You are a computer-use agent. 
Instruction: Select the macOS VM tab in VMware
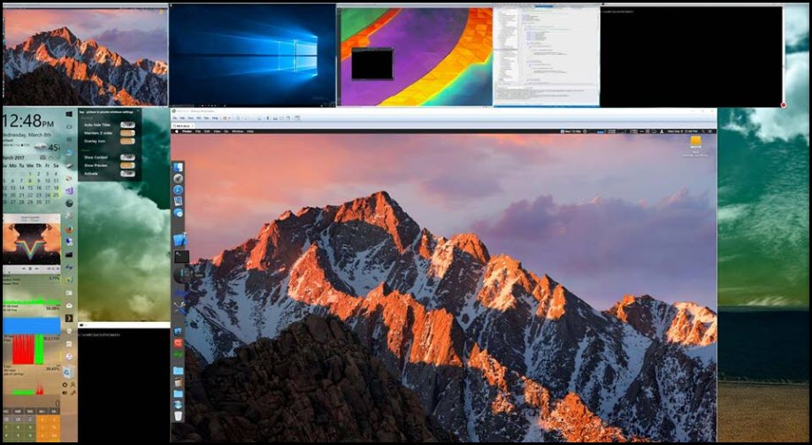183,126
